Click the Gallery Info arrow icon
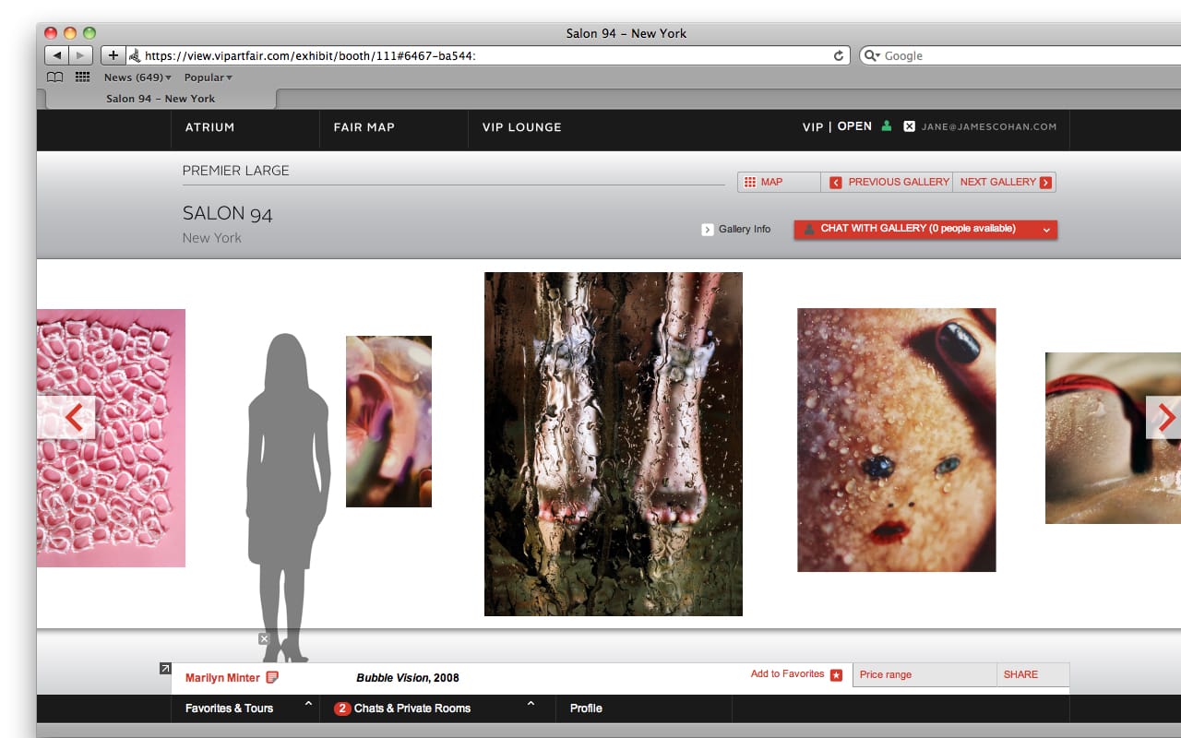1181x738 pixels. 708,230
